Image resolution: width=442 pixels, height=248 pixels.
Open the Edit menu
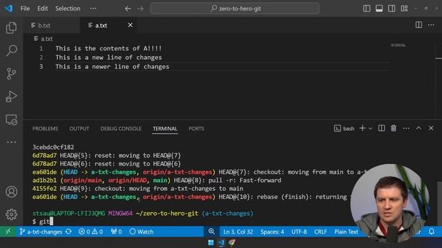pyautogui.click(x=43, y=8)
